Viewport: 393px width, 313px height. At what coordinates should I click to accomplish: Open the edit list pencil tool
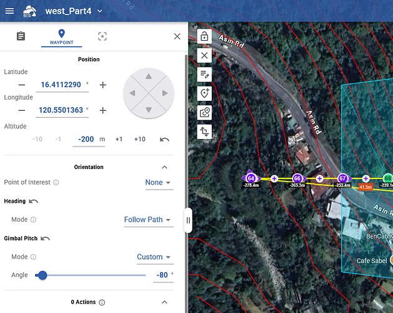point(204,74)
